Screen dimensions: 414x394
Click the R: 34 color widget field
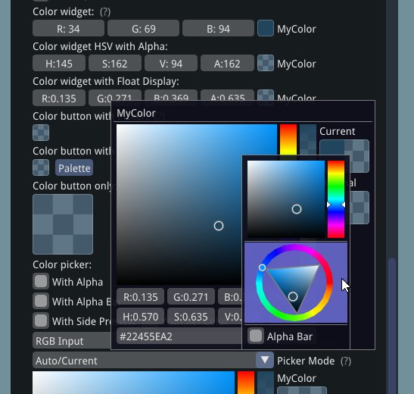coord(68,28)
